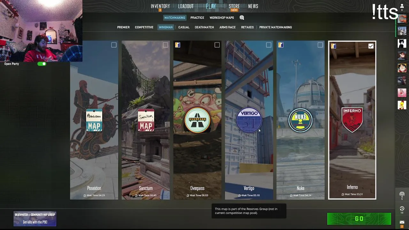Image resolution: width=409 pixels, height=230 pixels.
Task: Select the Poseidon map card
Action: (94, 120)
